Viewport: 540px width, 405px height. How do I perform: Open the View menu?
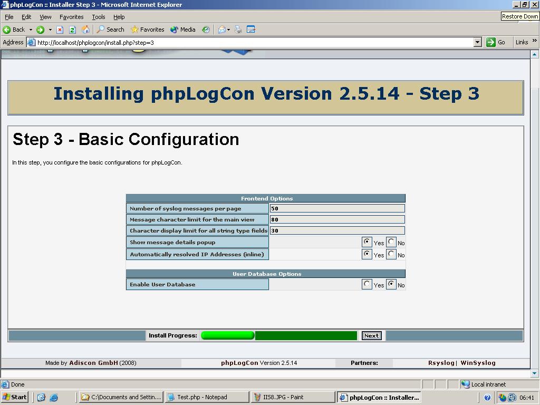pos(45,17)
